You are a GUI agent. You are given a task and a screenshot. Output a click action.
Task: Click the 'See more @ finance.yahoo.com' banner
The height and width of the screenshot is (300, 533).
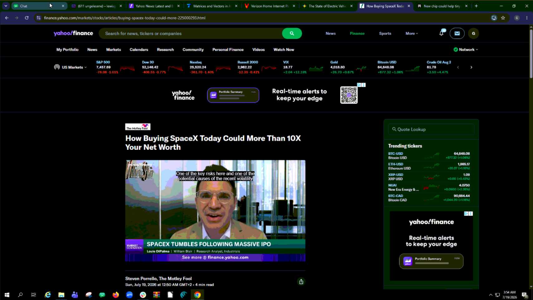pos(215,258)
